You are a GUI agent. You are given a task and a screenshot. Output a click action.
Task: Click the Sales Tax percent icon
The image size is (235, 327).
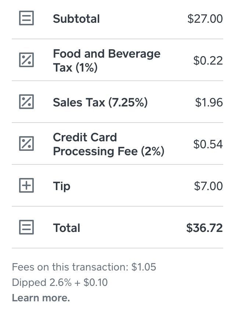pos(26,102)
